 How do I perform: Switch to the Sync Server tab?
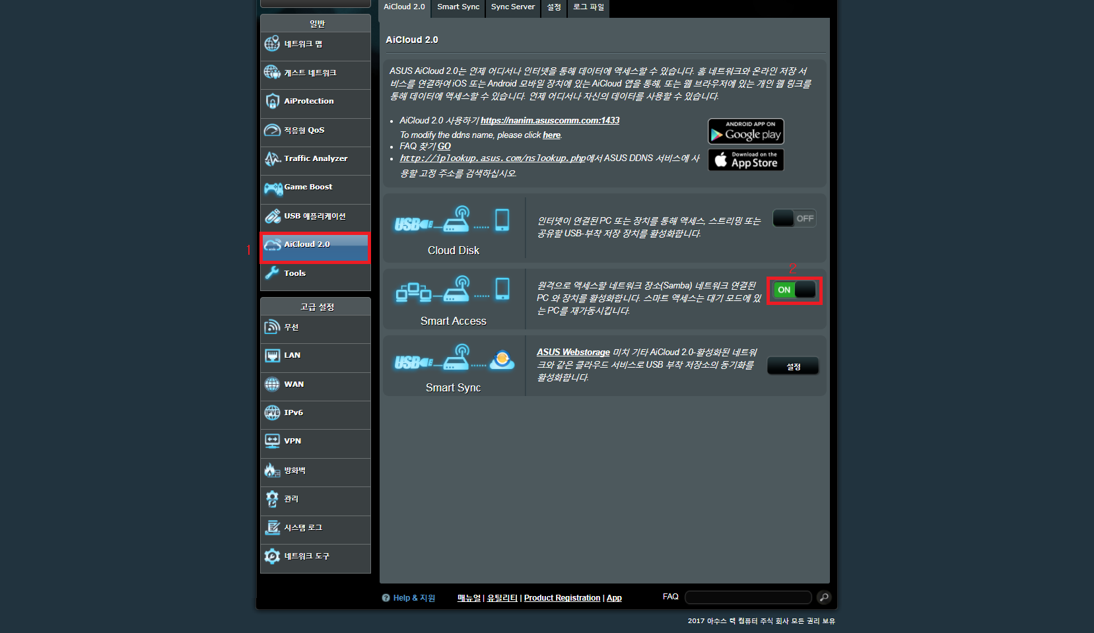point(513,7)
